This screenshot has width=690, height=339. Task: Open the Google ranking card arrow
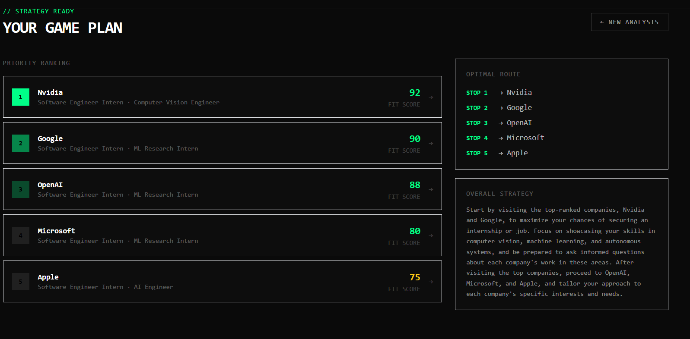pos(431,143)
